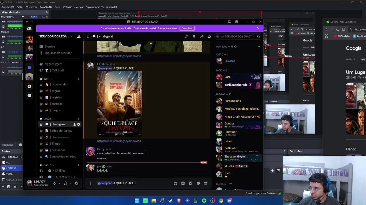The height and width of the screenshot is (205, 366).
Task: Open OBS Editar menu
Action: tap(20, 7)
